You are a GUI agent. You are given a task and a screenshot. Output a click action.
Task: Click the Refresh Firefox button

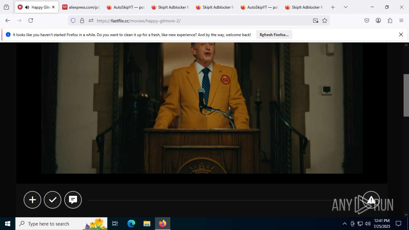click(274, 34)
